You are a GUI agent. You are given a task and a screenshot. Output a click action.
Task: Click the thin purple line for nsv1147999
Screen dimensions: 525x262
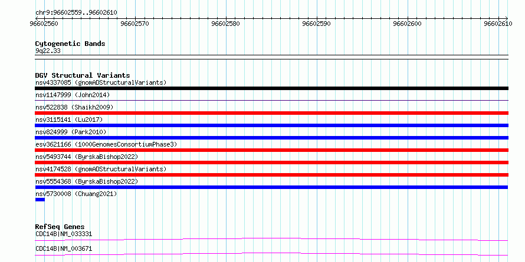tap(271, 100)
